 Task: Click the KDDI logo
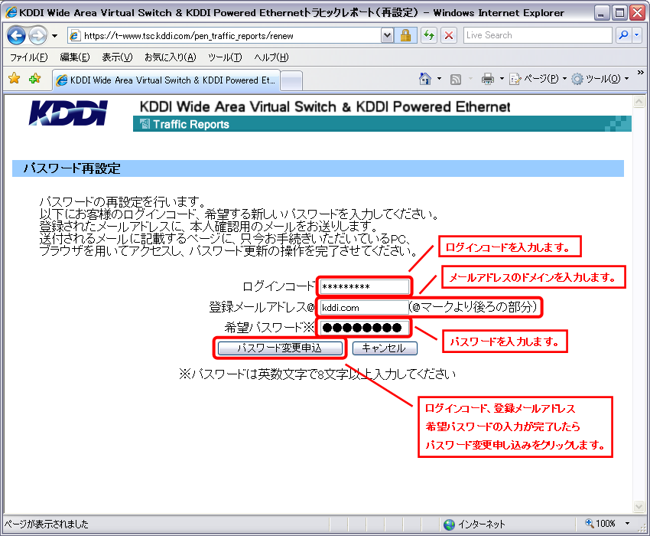pyautogui.click(x=68, y=113)
